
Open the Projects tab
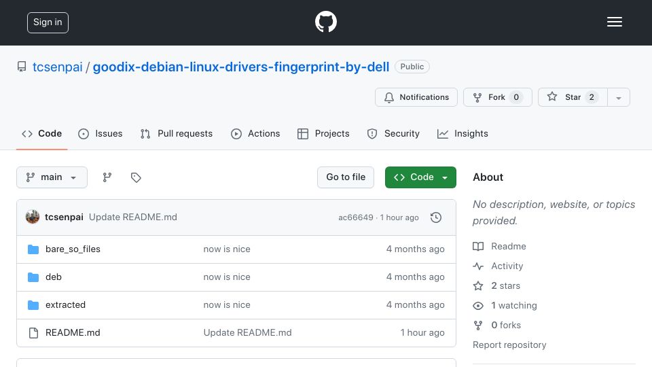(323, 134)
